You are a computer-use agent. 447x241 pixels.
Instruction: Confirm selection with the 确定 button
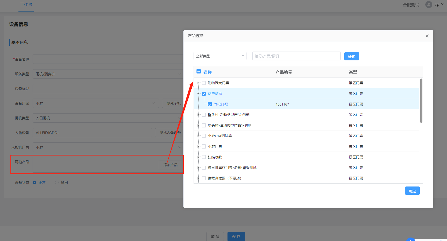(x=412, y=191)
